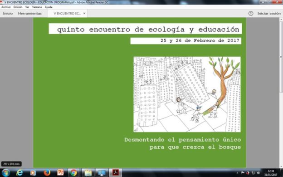This screenshot has height=177, width=283.
Task: Click the 297 x 210 mm page size label
Action: pyautogui.click(x=11, y=164)
